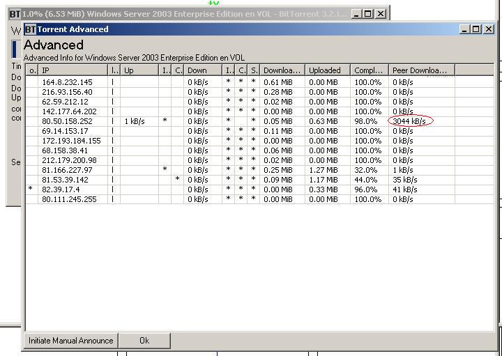
Task: Select peer row 164.8.232.145
Action: pos(259,82)
